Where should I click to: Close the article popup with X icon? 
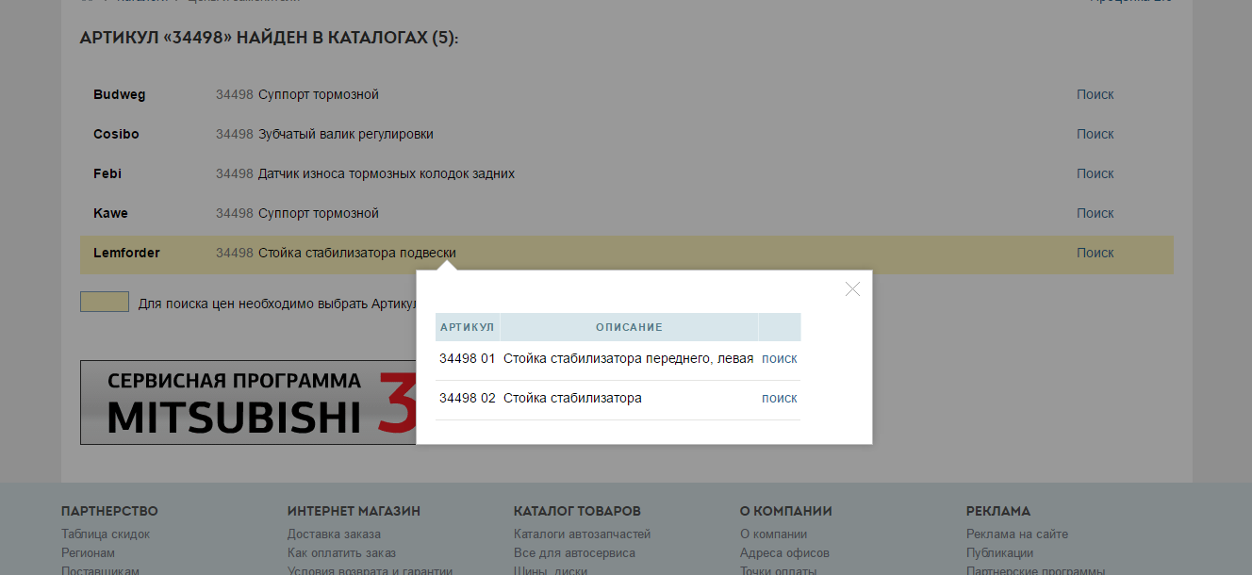click(852, 289)
